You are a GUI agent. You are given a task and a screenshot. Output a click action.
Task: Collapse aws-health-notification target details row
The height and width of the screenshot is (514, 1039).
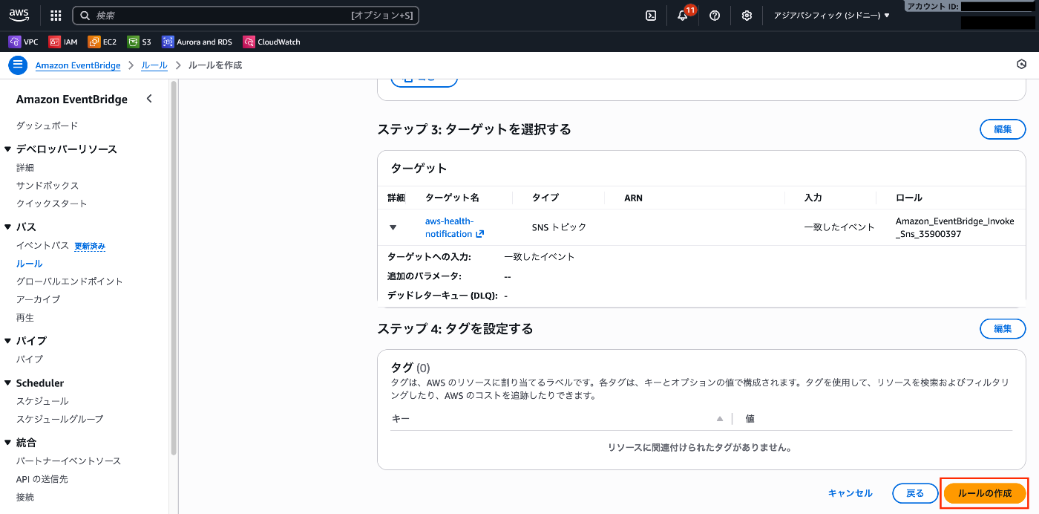point(393,227)
